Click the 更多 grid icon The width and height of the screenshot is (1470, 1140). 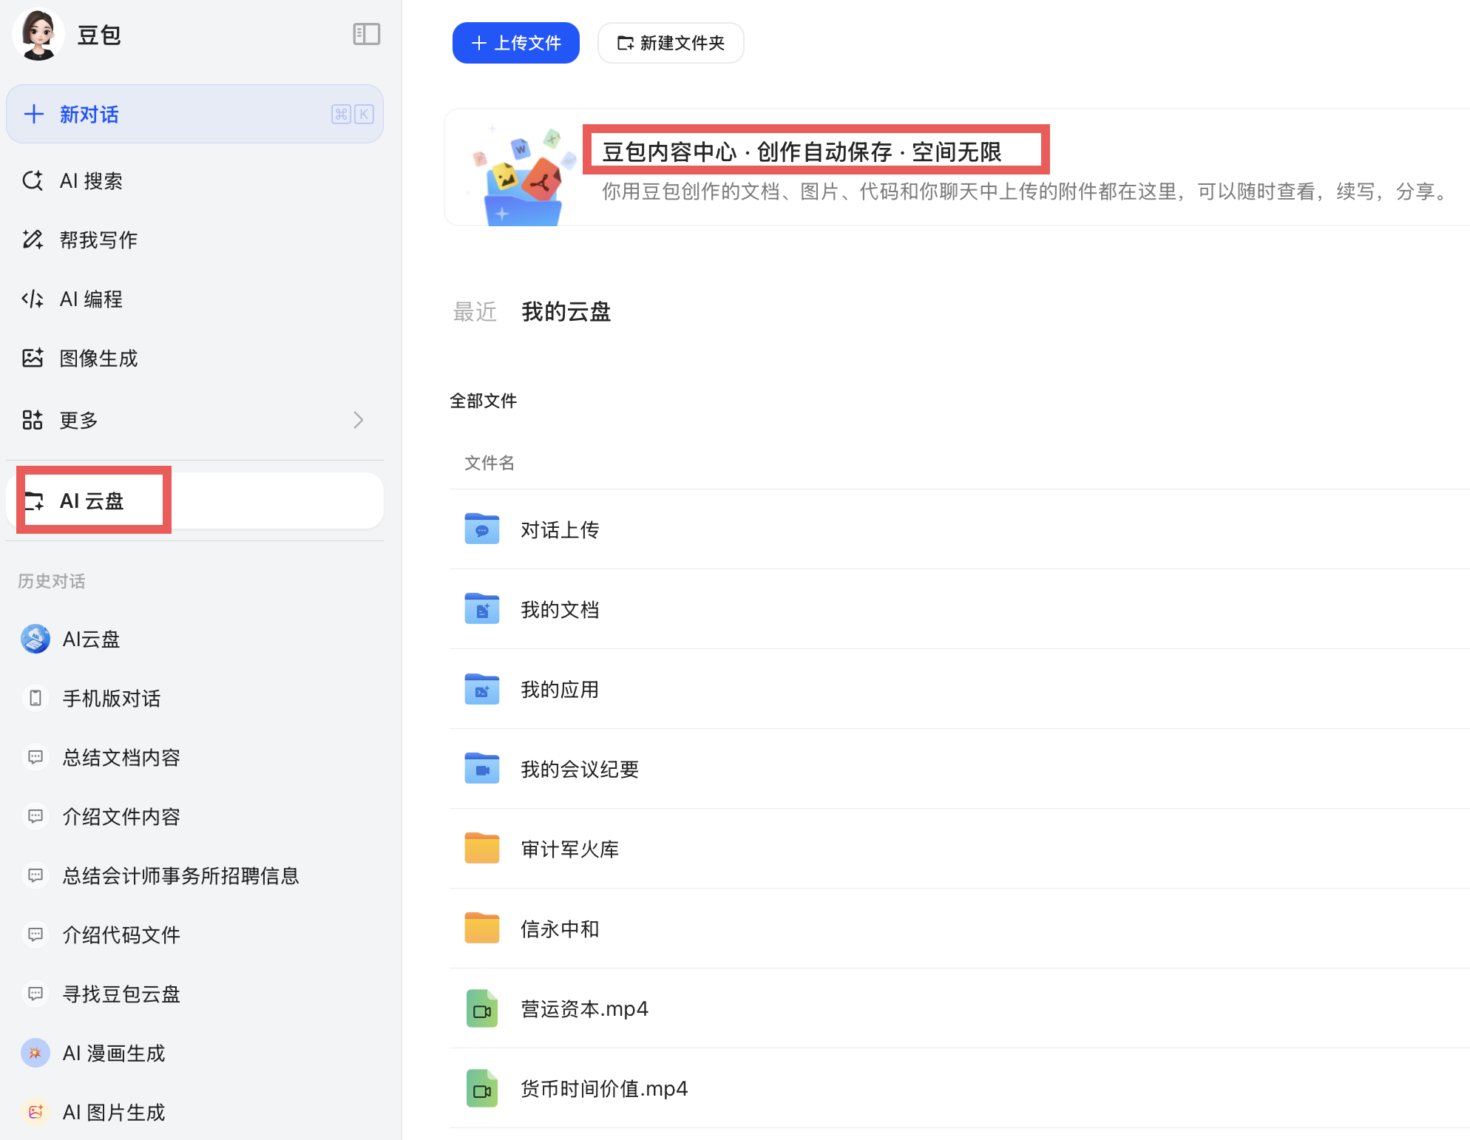pos(33,420)
